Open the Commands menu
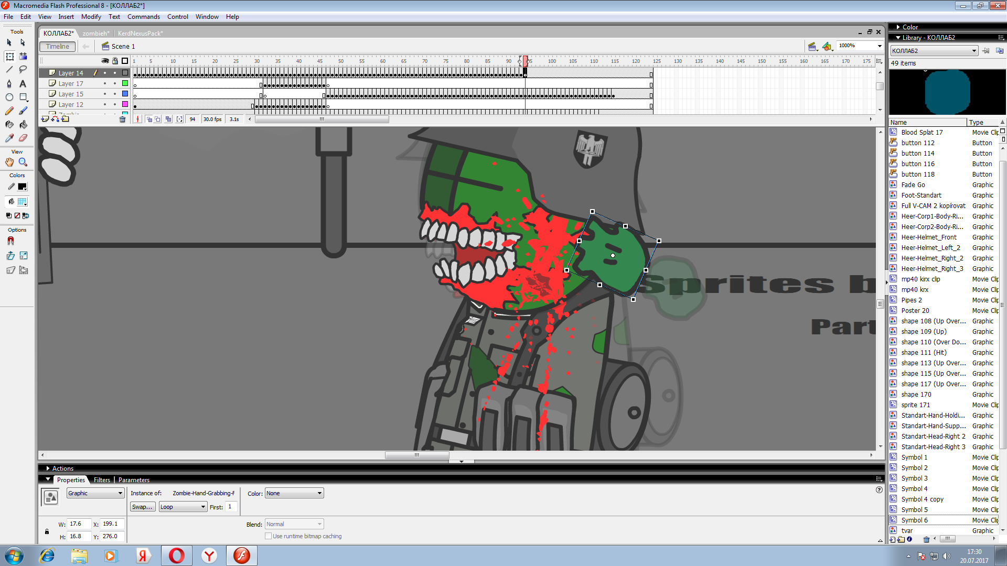The height and width of the screenshot is (566, 1007). pos(143,17)
